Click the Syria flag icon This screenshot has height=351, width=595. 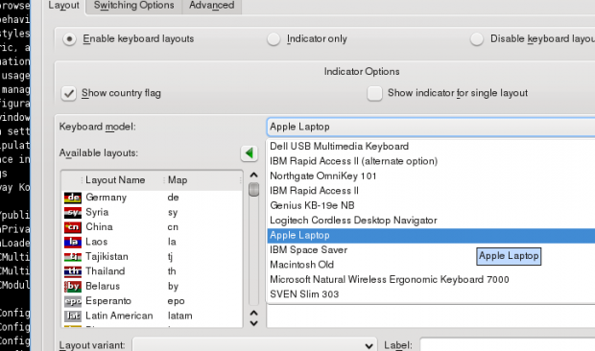(x=73, y=212)
